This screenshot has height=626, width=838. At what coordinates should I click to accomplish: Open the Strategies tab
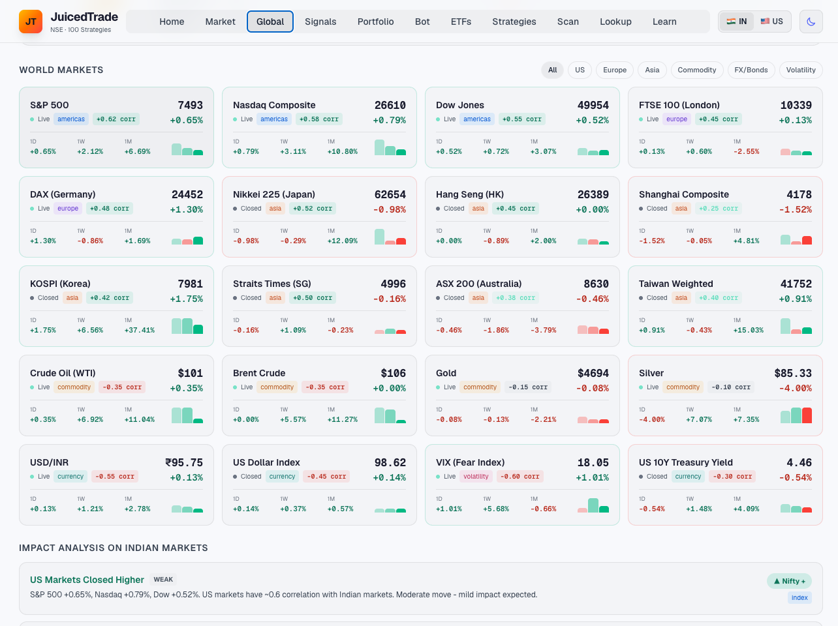pyautogui.click(x=514, y=22)
